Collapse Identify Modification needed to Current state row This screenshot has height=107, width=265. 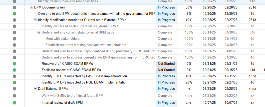click(x=35, y=20)
